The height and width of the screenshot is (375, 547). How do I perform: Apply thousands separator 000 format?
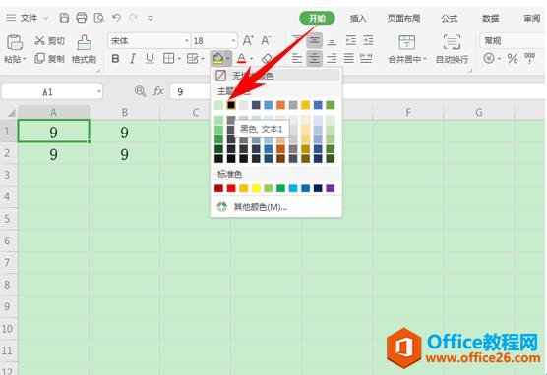tap(529, 58)
